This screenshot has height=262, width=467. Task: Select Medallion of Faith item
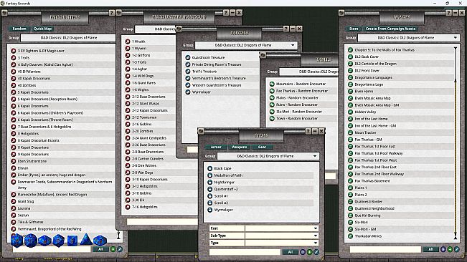click(x=228, y=175)
